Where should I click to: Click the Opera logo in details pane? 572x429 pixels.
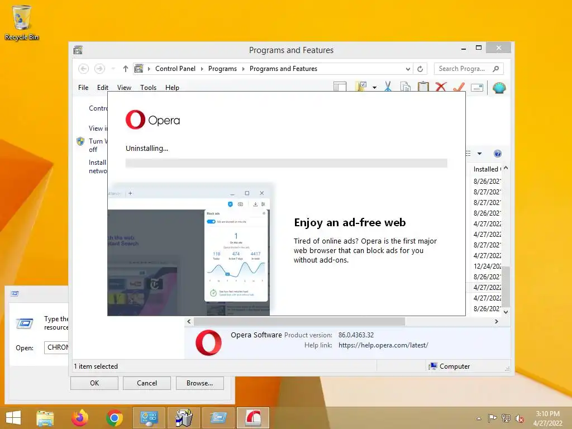click(x=208, y=342)
